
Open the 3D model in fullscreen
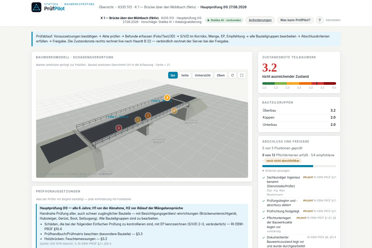[242, 75]
